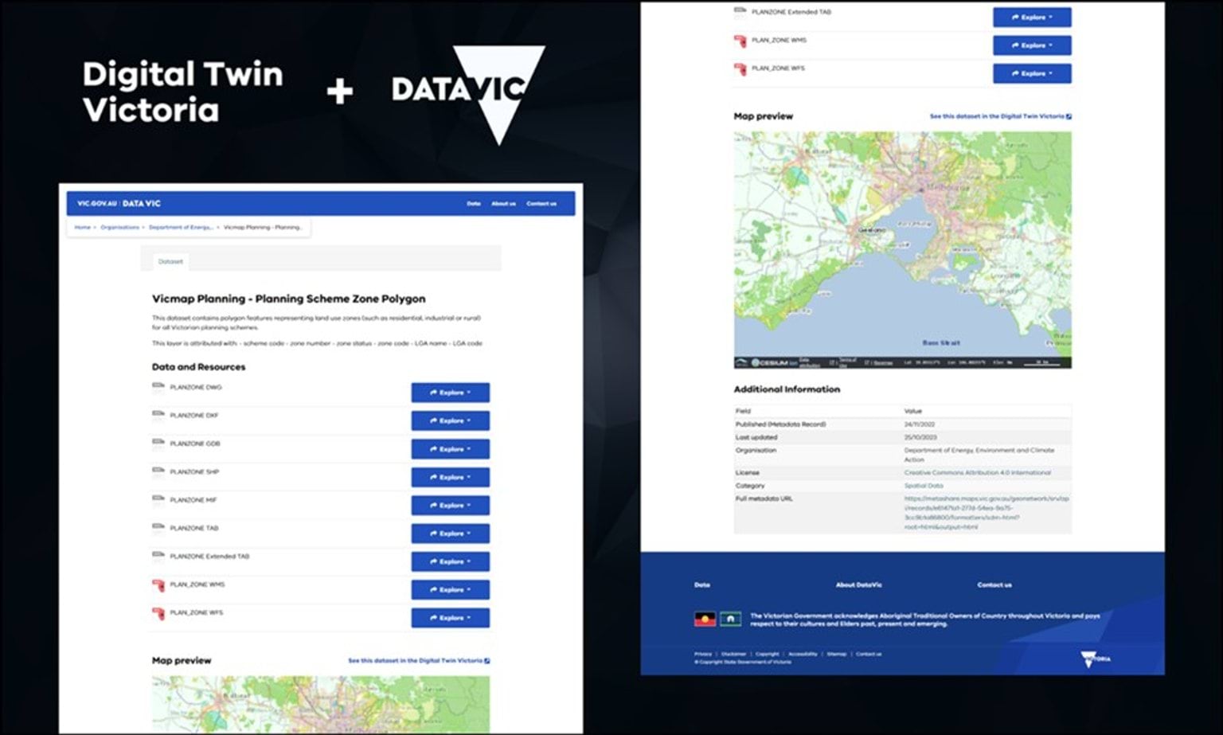
Task: Follow the Spatial Data category link
Action: 923,485
